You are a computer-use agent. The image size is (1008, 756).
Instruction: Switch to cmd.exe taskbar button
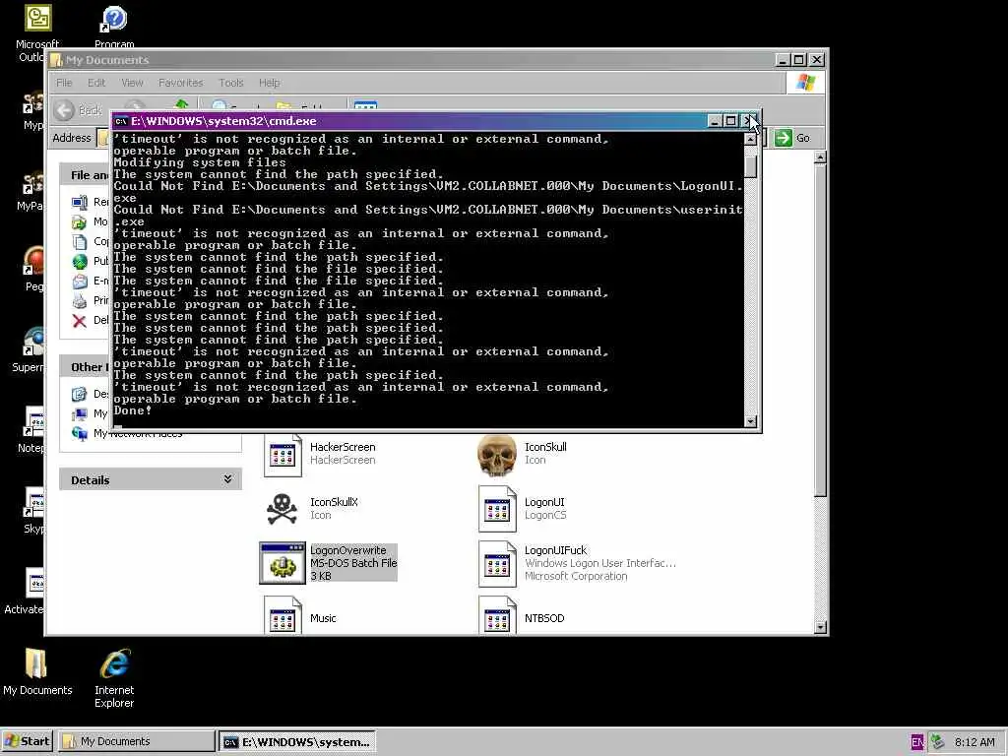tap(296, 741)
